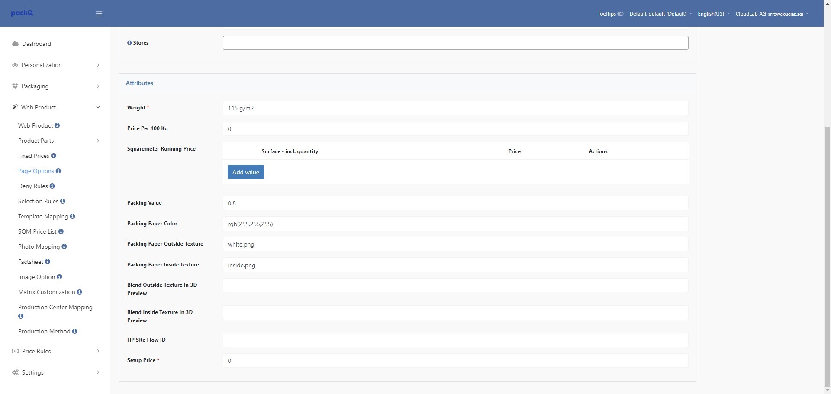Click the Add value button
The height and width of the screenshot is (394, 831).
click(x=246, y=172)
